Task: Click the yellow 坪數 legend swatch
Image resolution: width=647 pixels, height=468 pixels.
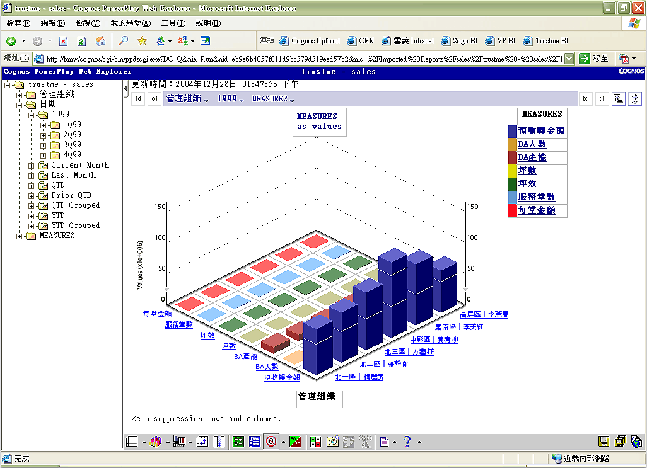Action: [513, 171]
